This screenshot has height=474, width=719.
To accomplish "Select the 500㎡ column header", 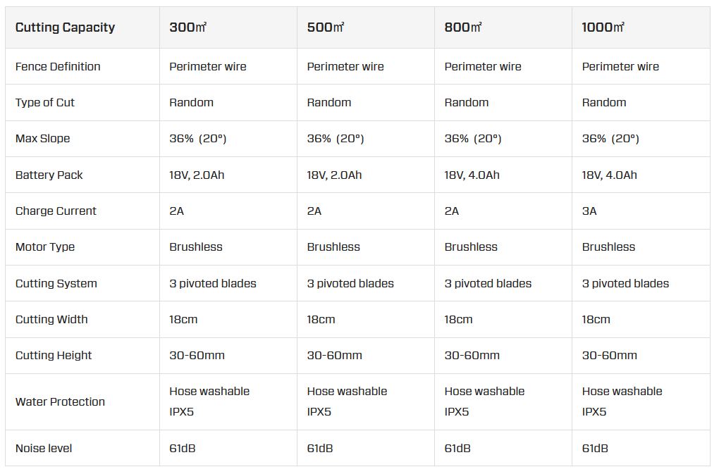I will point(326,27).
